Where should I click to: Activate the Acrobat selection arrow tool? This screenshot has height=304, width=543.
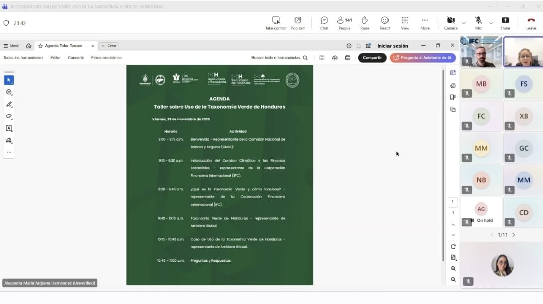[9, 80]
